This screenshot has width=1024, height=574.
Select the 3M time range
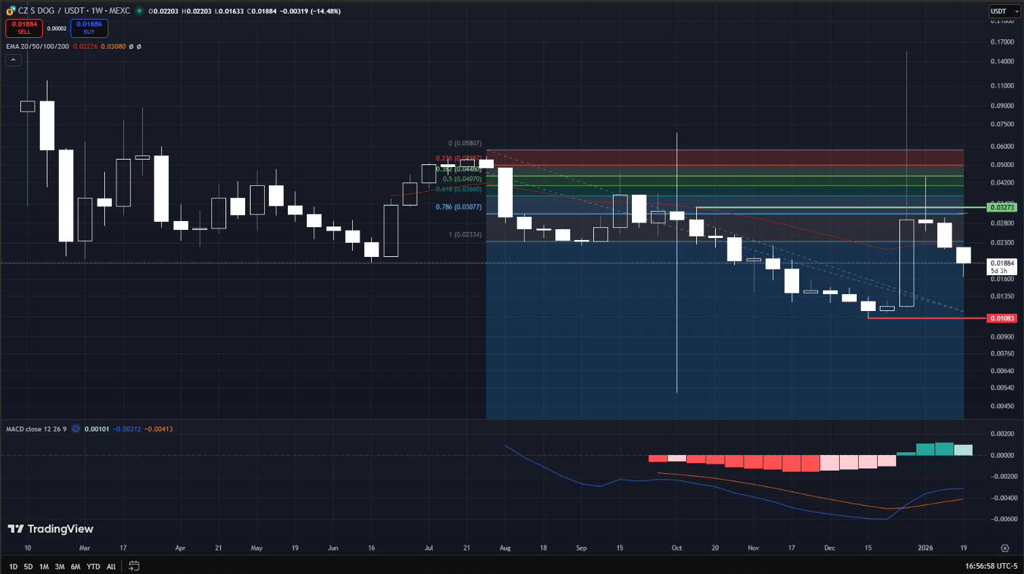pos(60,567)
